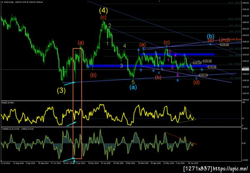Click the 24 Dec 2014 date label
Viewport: 250px width, 173px height.
(x=94, y=163)
